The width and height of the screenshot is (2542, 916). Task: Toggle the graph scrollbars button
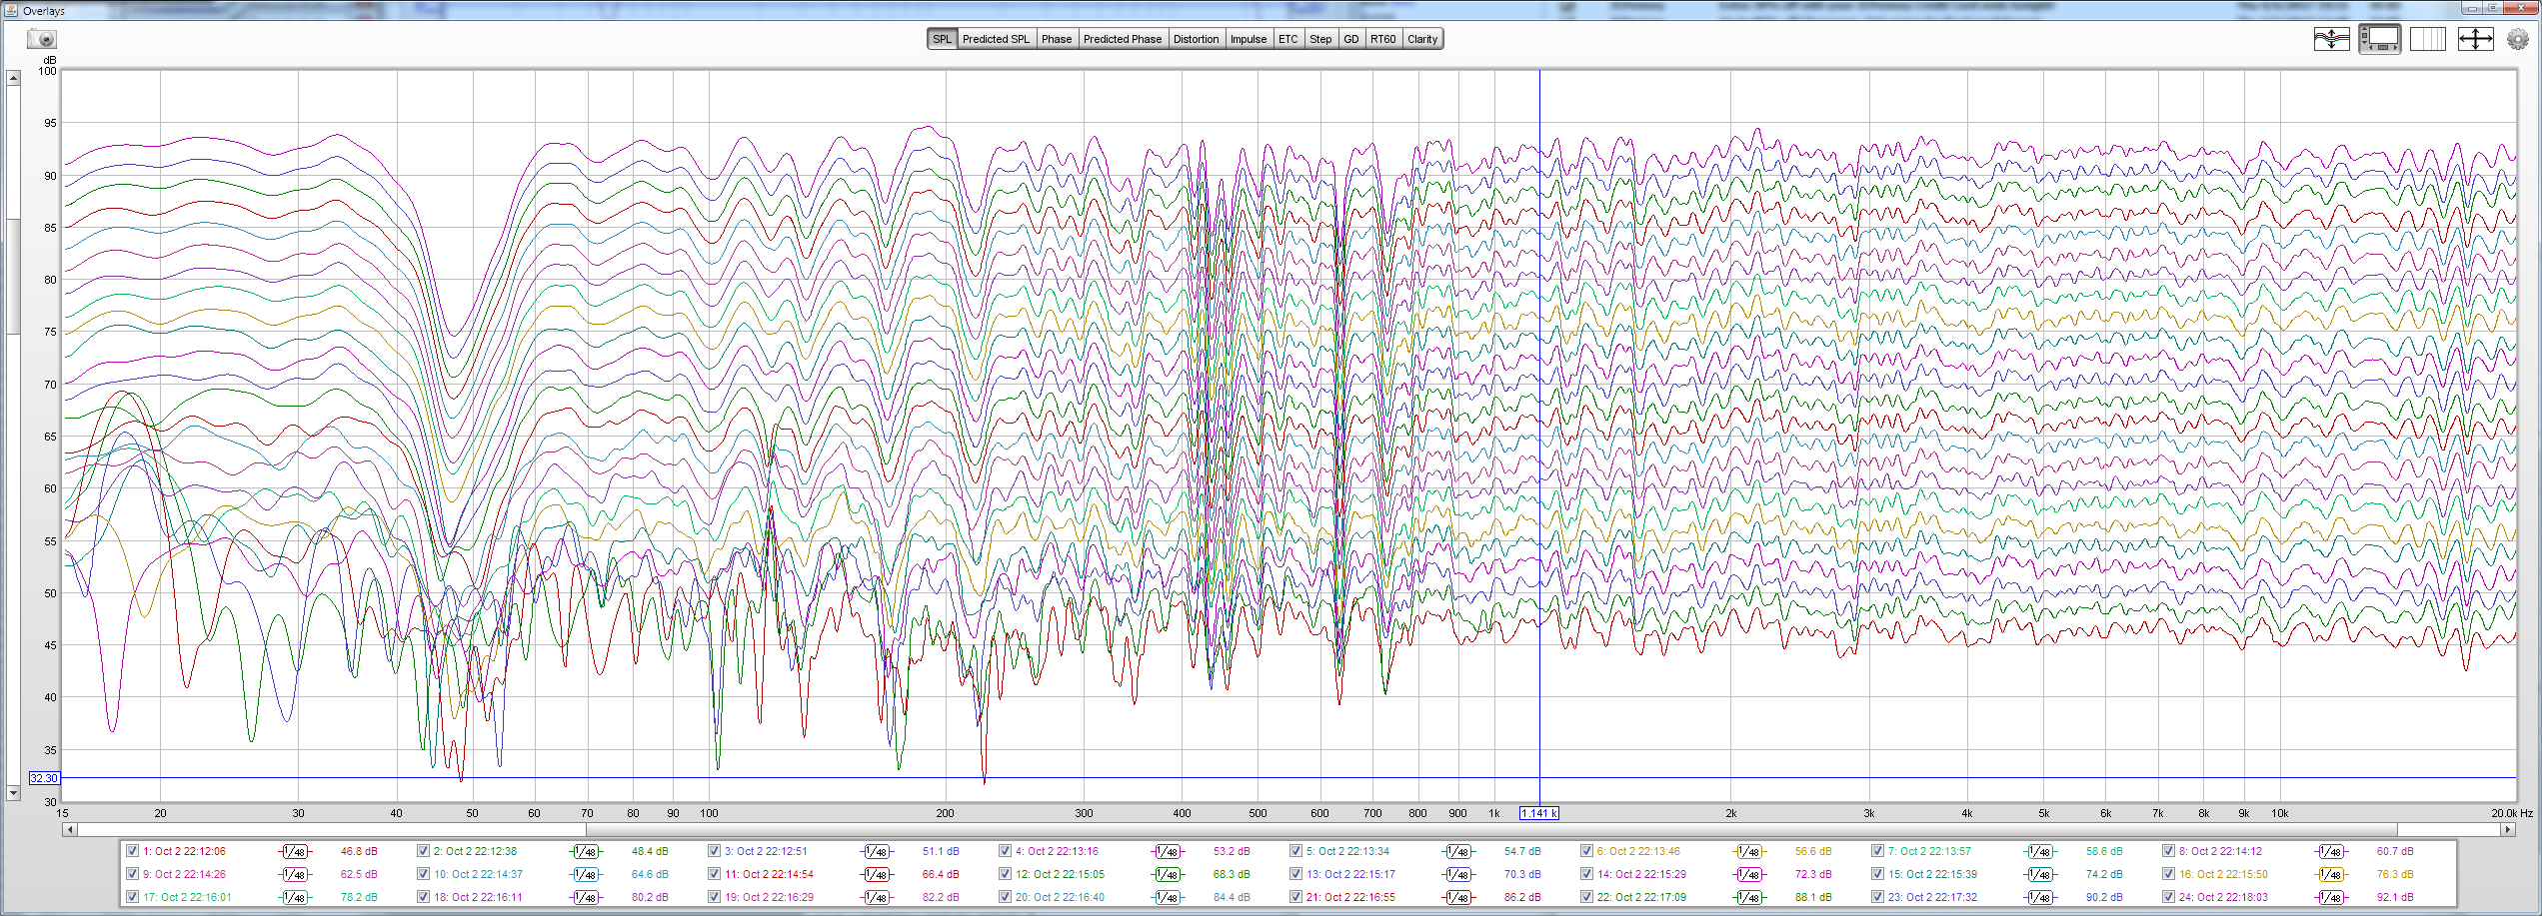tap(2379, 39)
